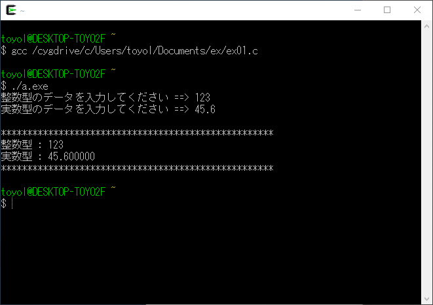This screenshot has width=433, height=305.
Task: Click the output line 整数型 : 123
Action: tap(32, 145)
